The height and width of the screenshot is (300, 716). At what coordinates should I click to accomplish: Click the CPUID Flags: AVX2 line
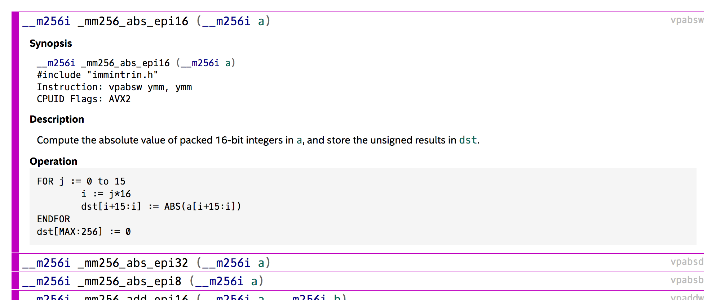pos(84,99)
